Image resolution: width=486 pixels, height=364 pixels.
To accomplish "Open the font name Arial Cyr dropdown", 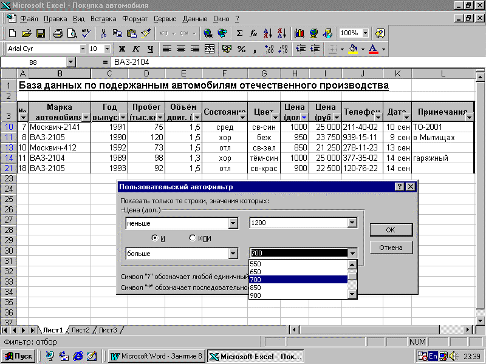I will click(x=83, y=49).
